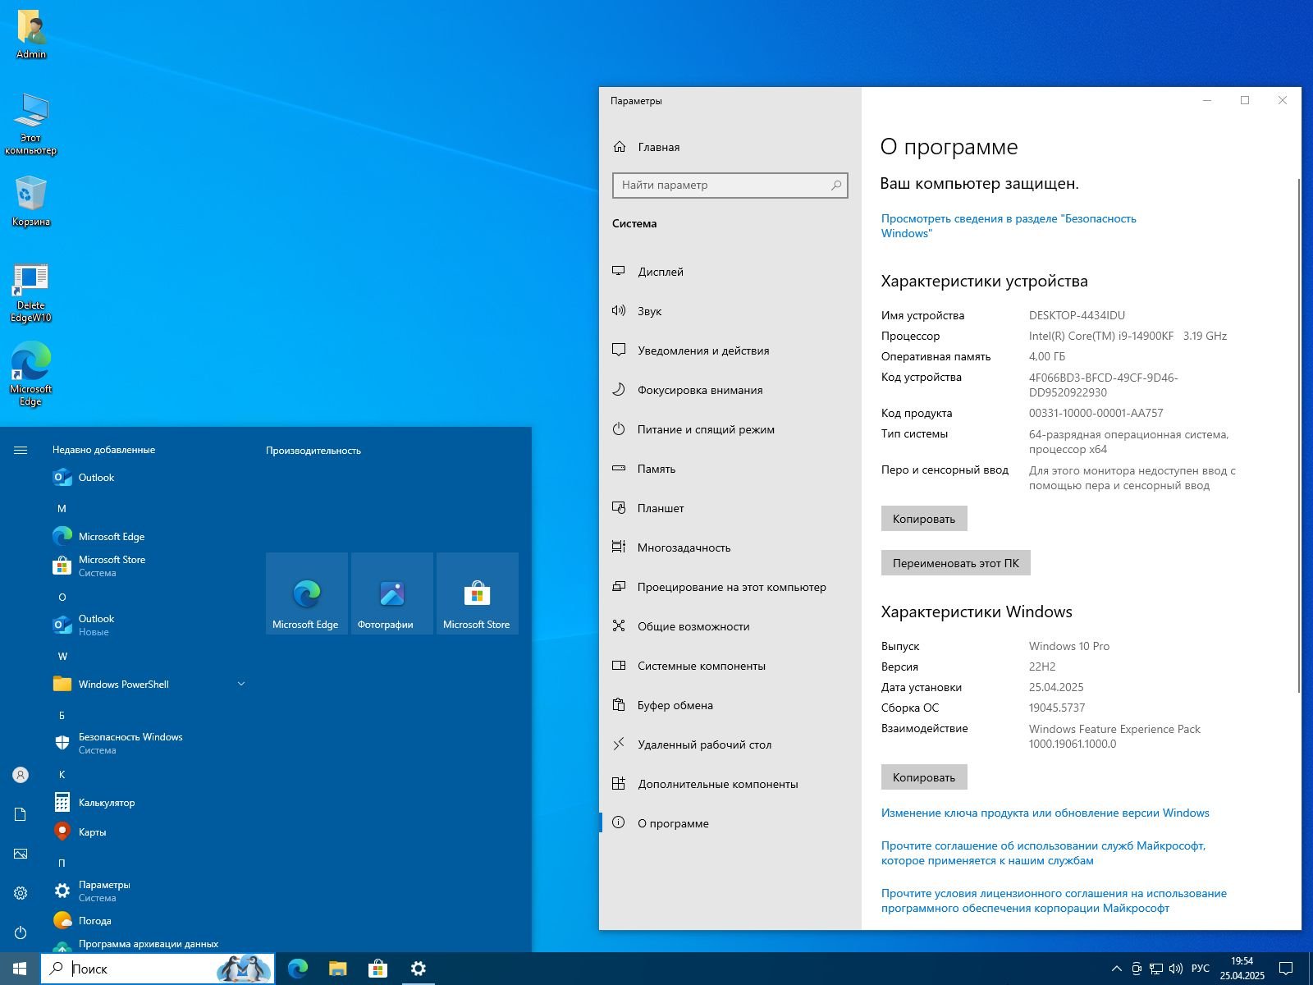This screenshot has width=1313, height=985.
Task: Open 'Изменение ключа продукта' link
Action: pyautogui.click(x=1045, y=813)
